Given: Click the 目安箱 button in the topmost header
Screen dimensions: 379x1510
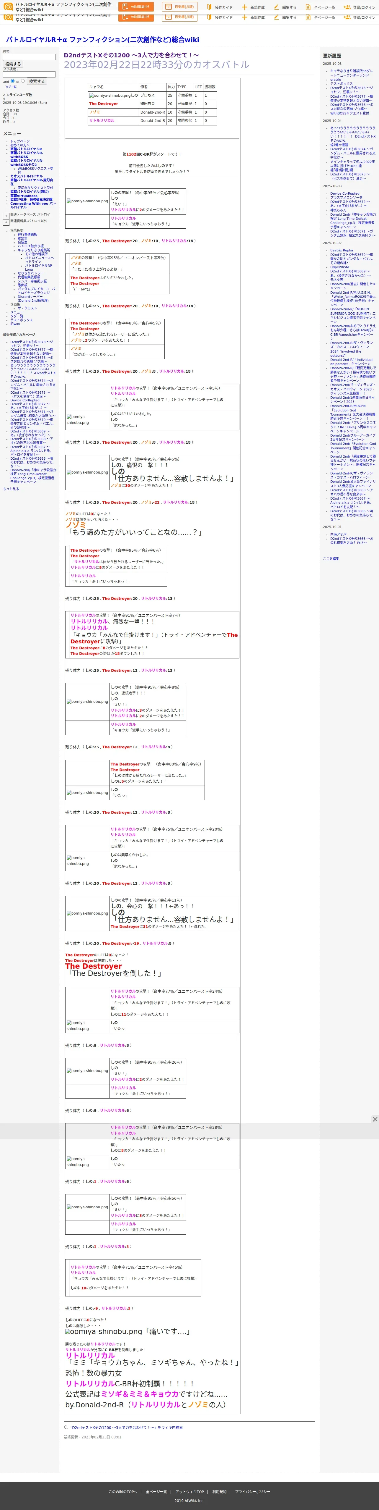Looking at the screenshot, I should [179, 7].
